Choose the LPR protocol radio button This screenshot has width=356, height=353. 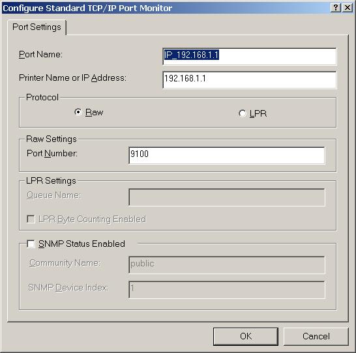pyautogui.click(x=243, y=113)
